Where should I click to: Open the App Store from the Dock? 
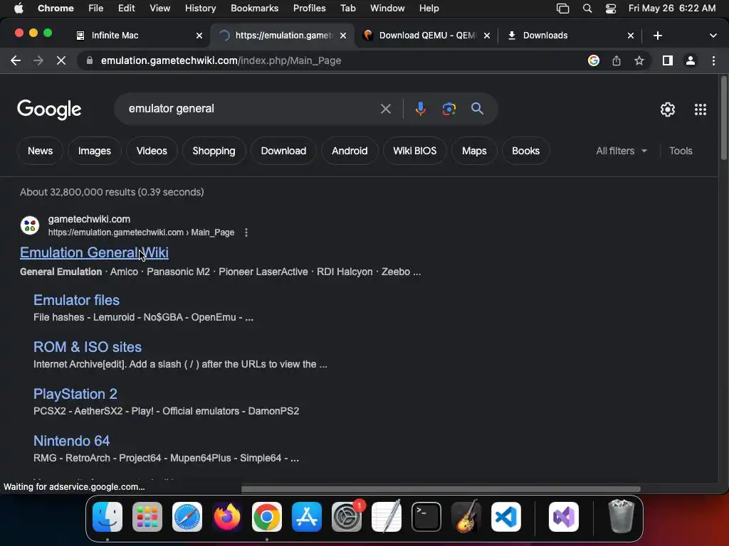click(x=307, y=517)
